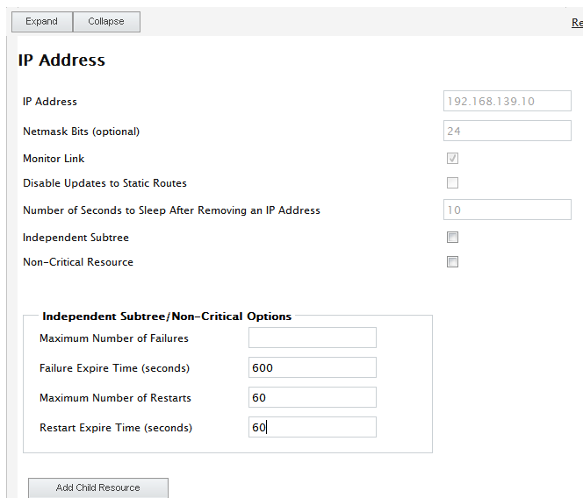Toggle the Monitor Link checkbox
583x498 pixels.
(452, 159)
